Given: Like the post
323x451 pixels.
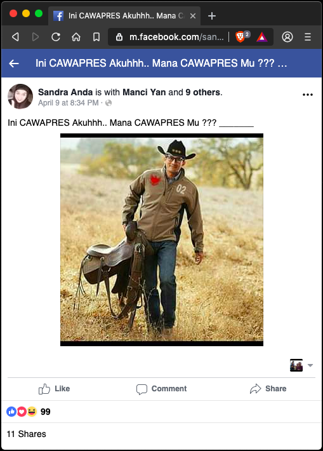Looking at the screenshot, I should coord(55,389).
